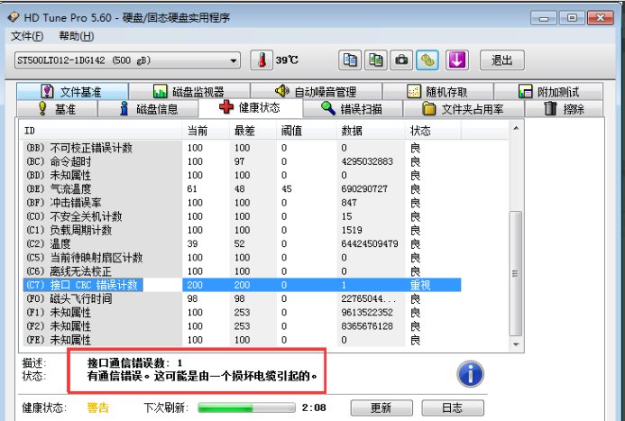Click the thermometer temperature icon
The width and height of the screenshot is (625, 421).
pos(262,60)
